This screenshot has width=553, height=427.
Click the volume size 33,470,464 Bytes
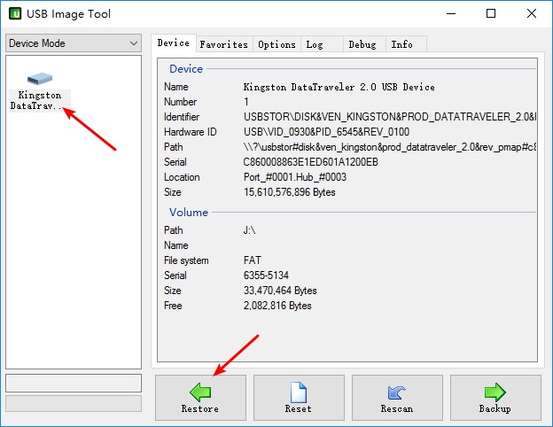(x=280, y=291)
